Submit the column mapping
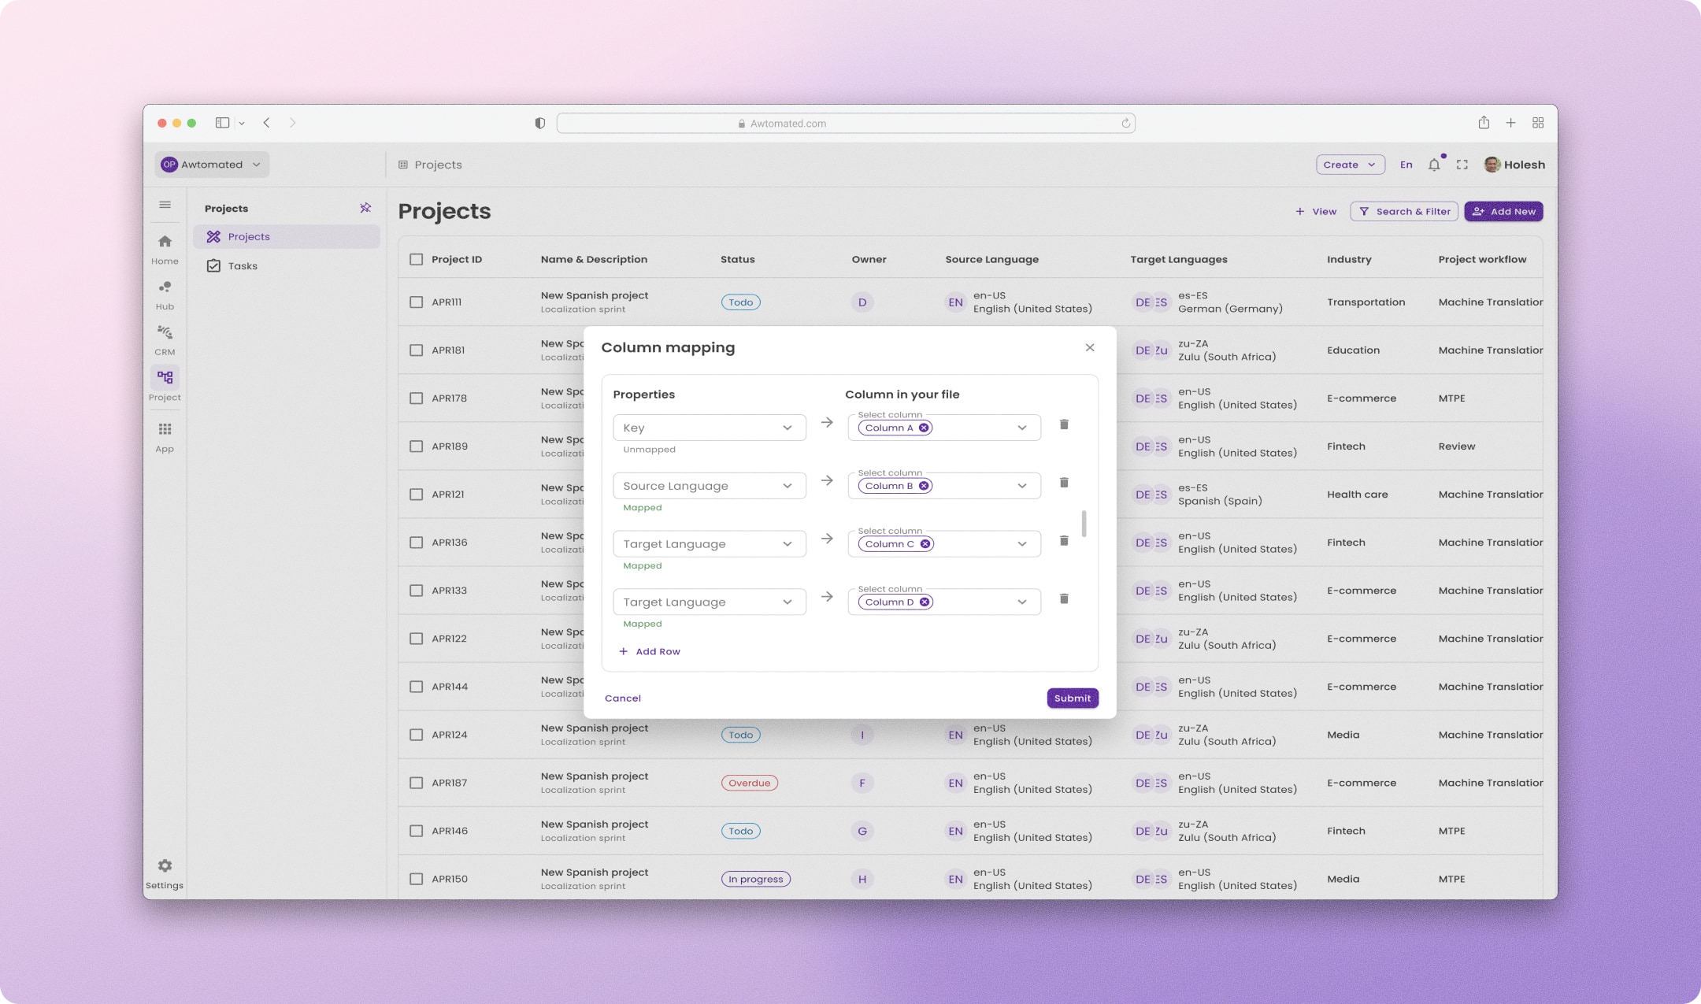Image resolution: width=1701 pixels, height=1004 pixels. 1072,698
